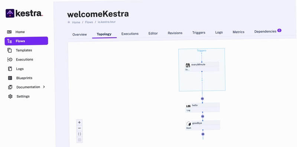297x147 pixels.
Task: Select the everyMinute trigger node
Action: 202,67
